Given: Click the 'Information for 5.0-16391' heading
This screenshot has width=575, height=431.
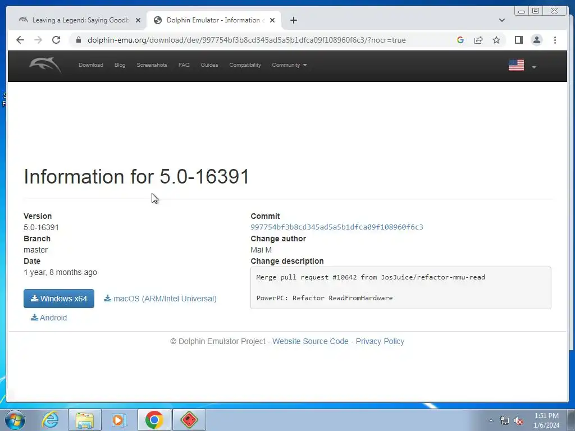Looking at the screenshot, I should [136, 176].
